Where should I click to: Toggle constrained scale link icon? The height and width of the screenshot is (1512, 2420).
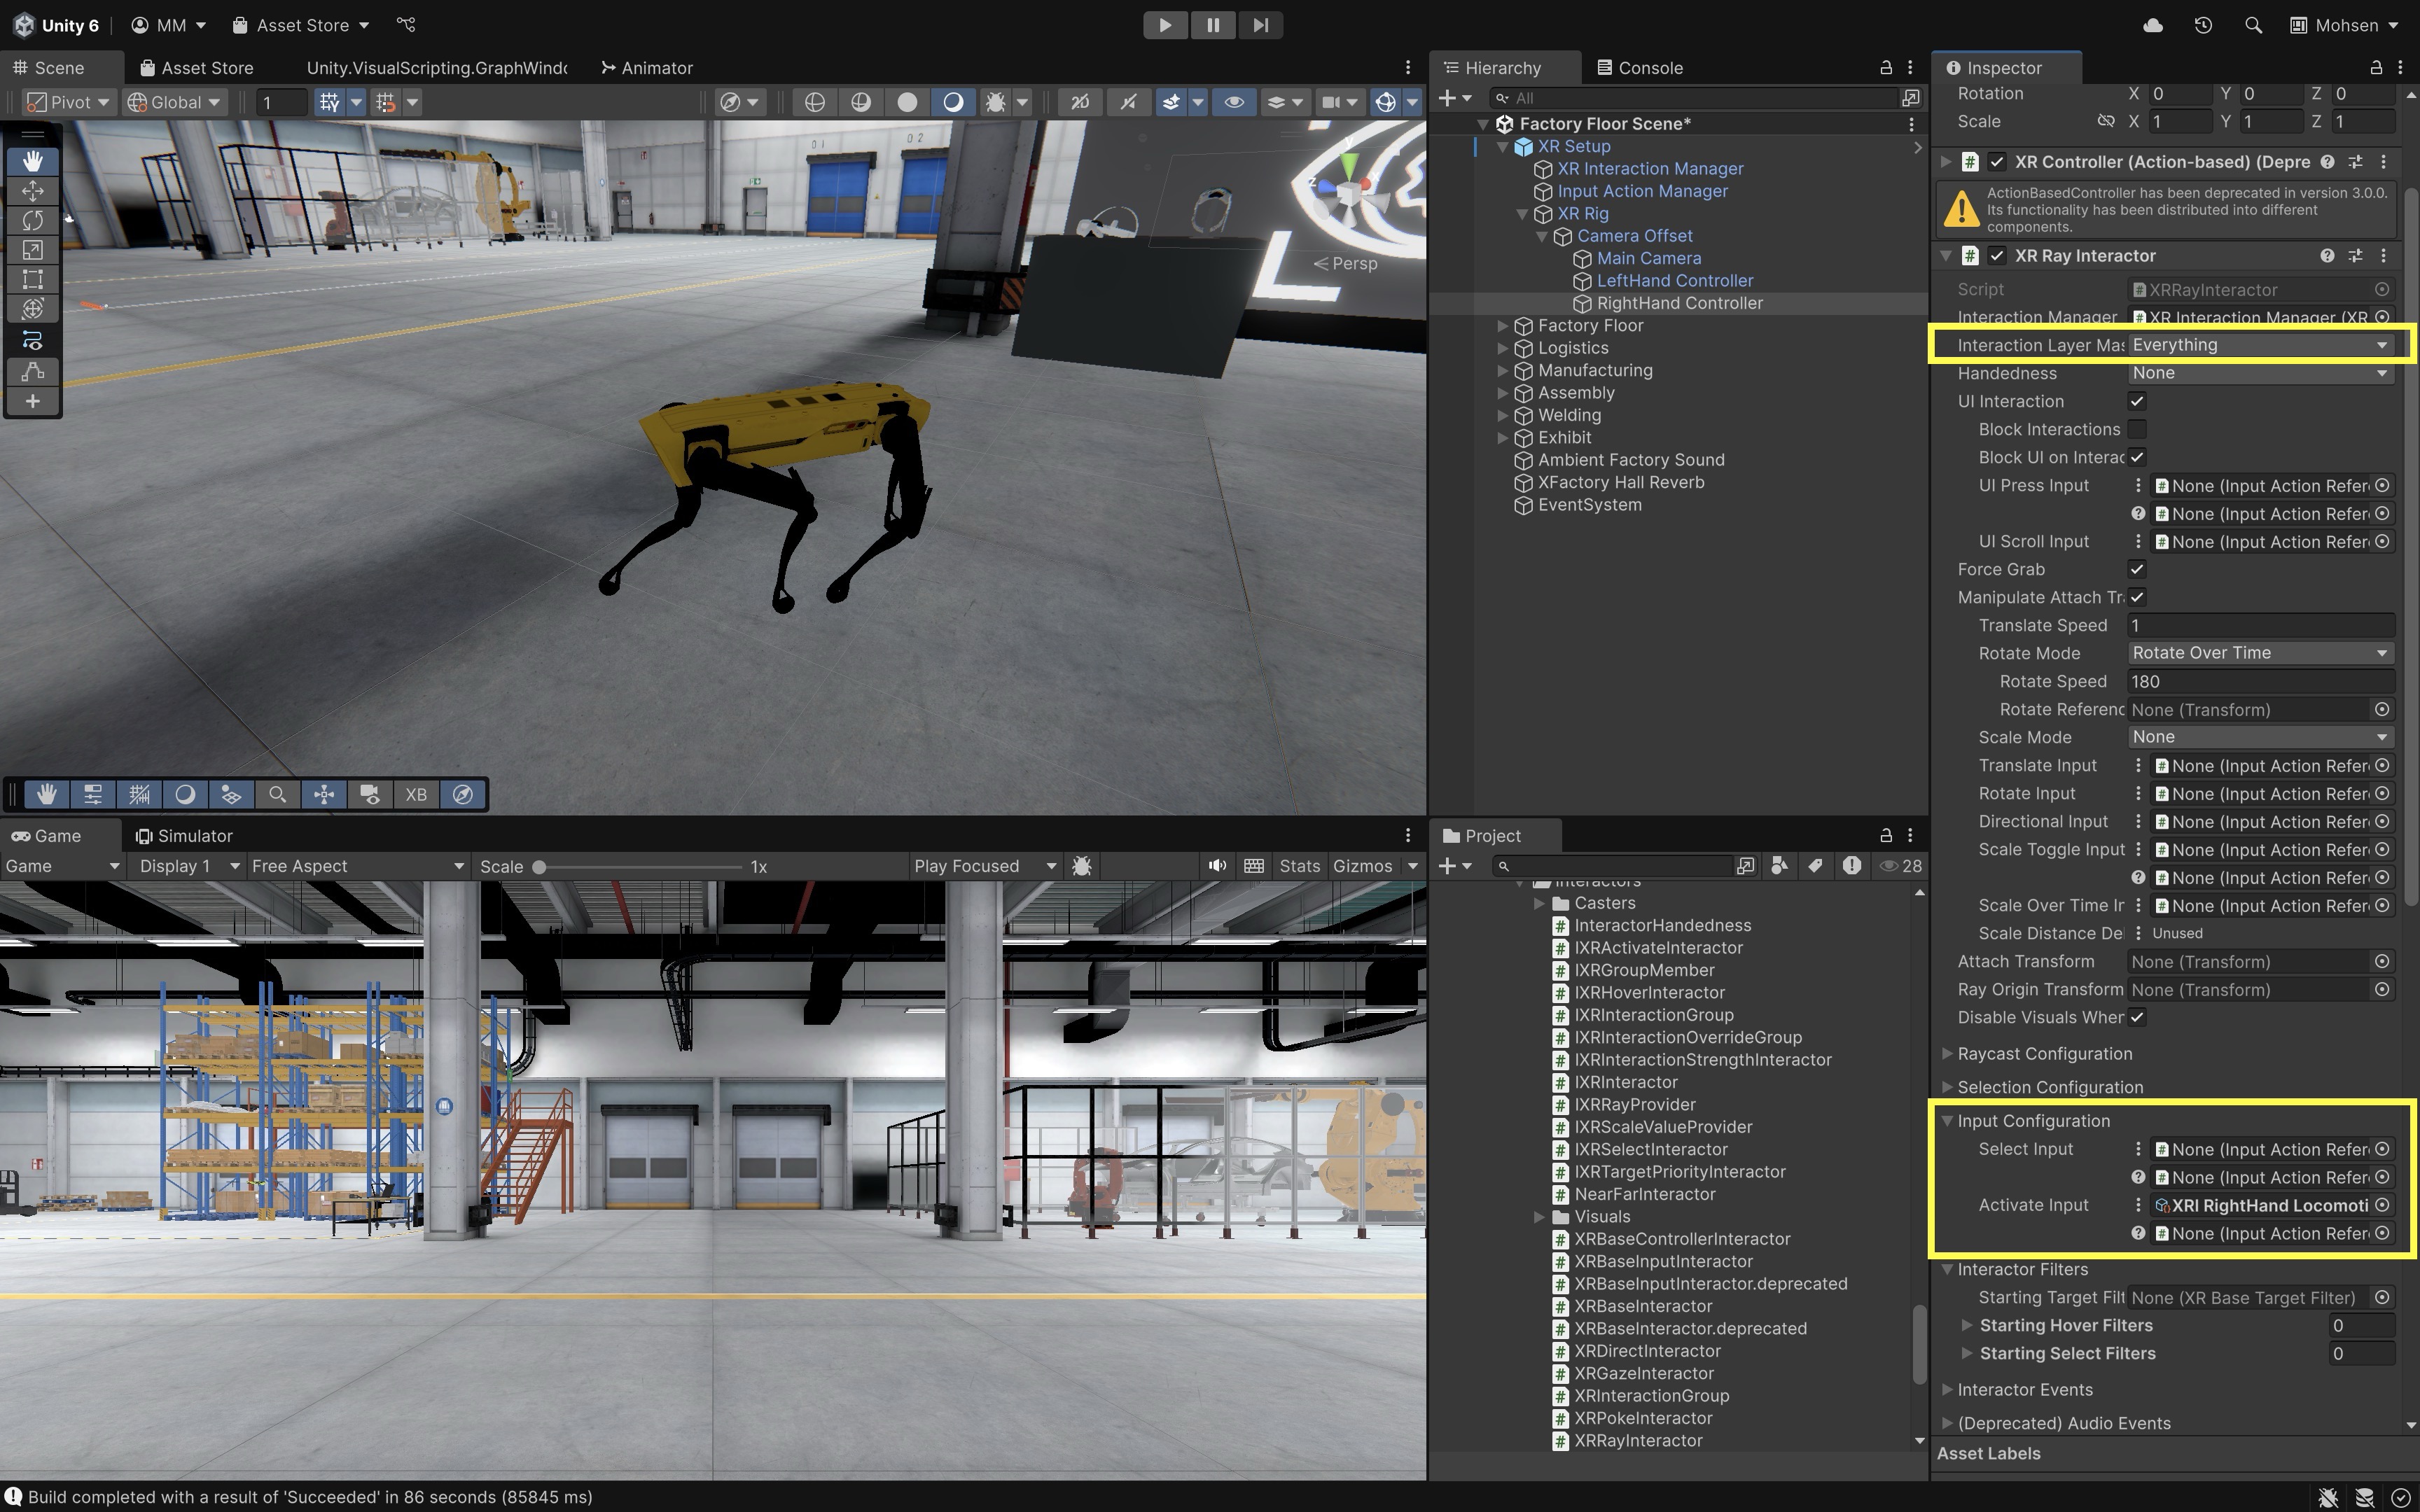[x=2105, y=121]
